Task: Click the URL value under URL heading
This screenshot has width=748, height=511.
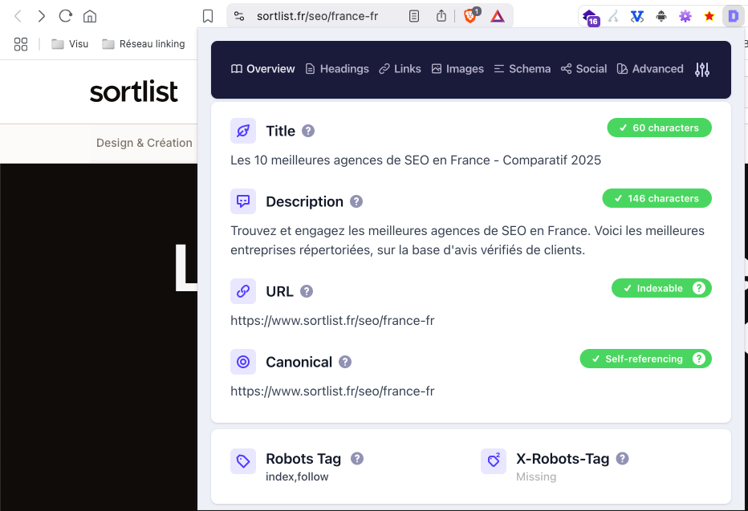Action: 332,321
